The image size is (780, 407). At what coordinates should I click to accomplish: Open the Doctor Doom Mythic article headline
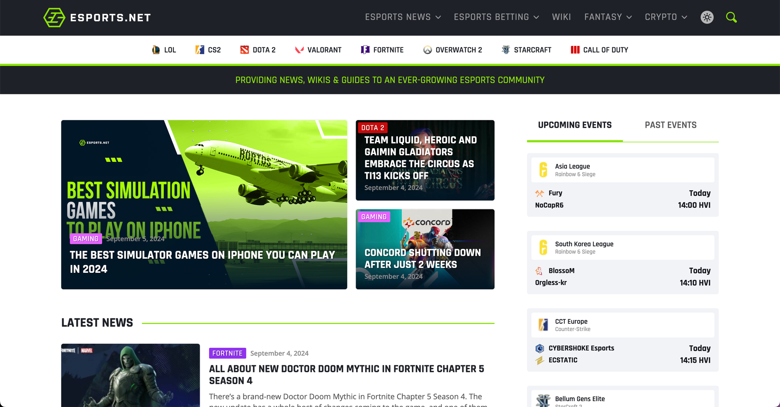(346, 375)
